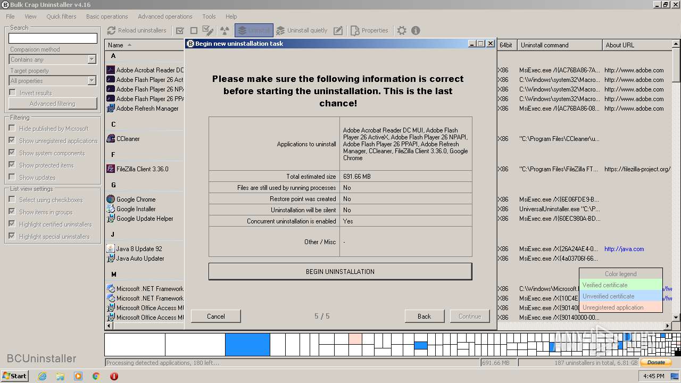Toggle Show unregistered applications checkbox
This screenshot has height=383, width=681.
click(12, 140)
